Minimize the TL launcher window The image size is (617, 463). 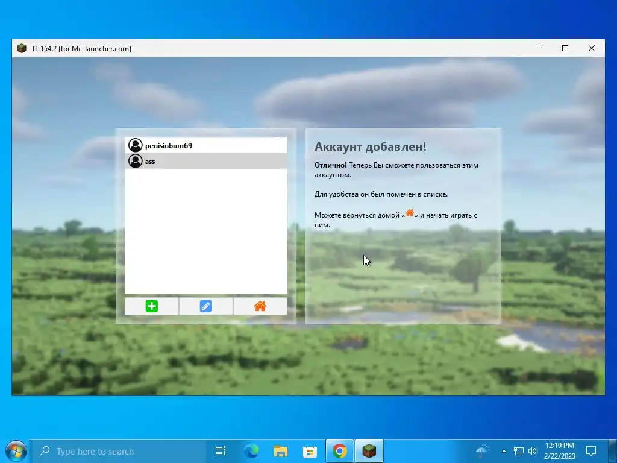539,48
